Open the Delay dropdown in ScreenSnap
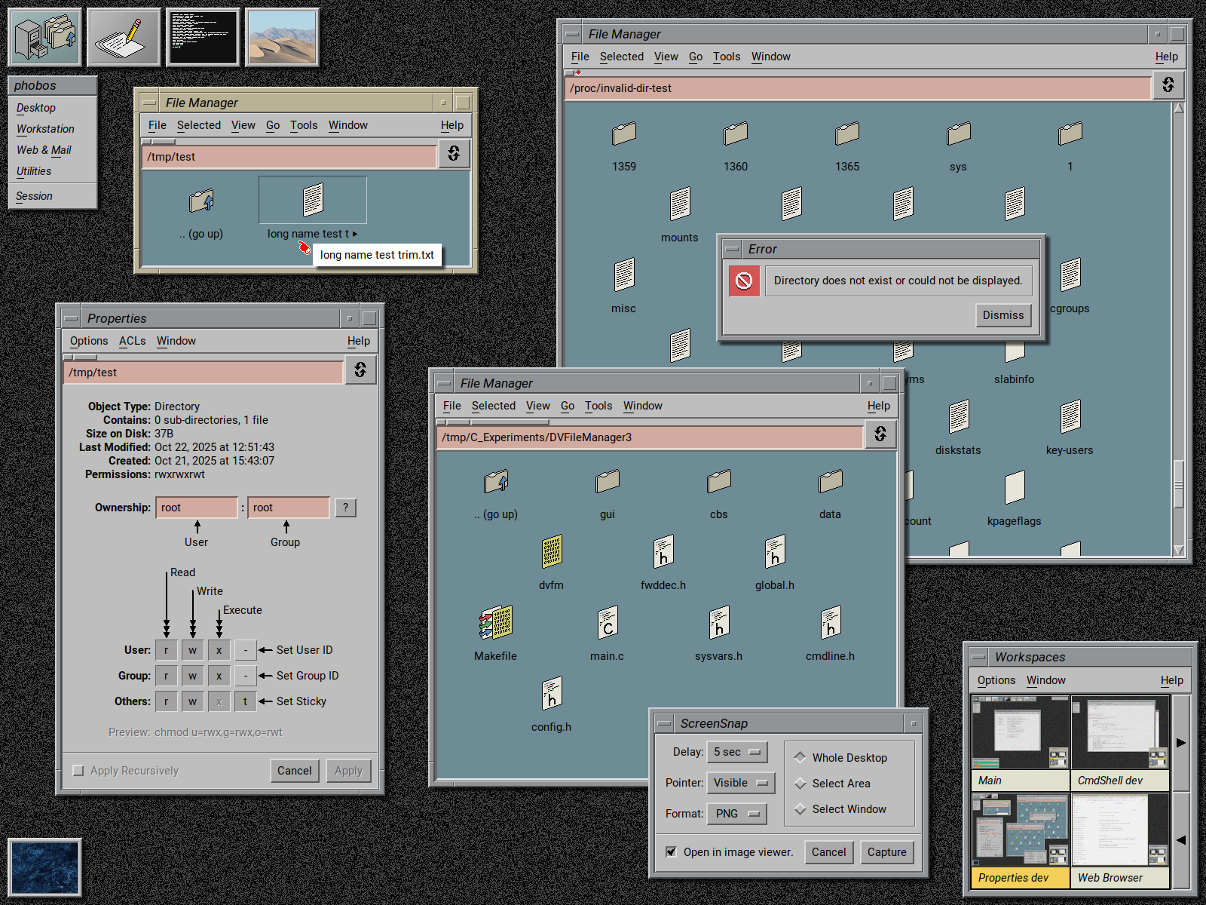1206x905 pixels. pos(737,752)
